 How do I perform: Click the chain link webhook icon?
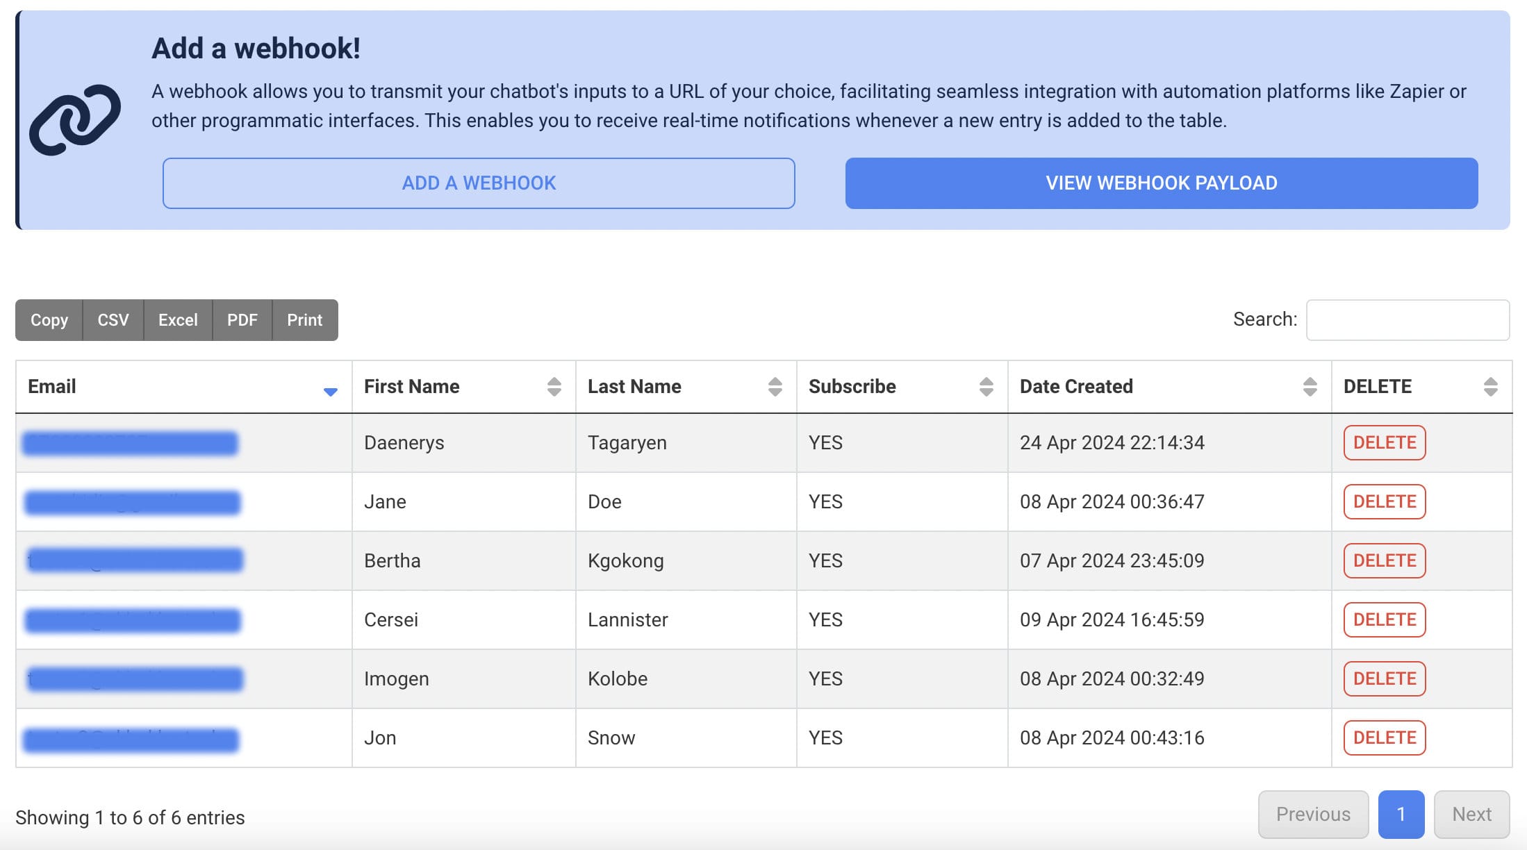(75, 120)
